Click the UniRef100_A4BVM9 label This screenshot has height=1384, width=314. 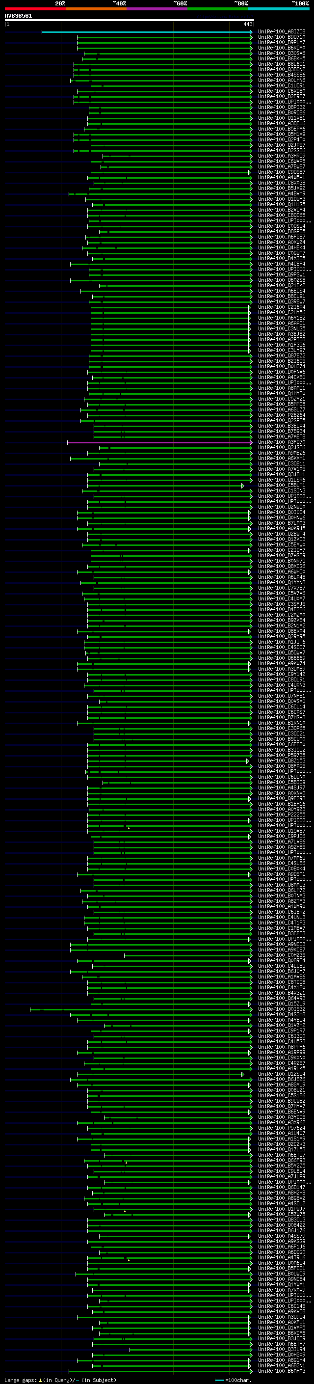pos(282,193)
